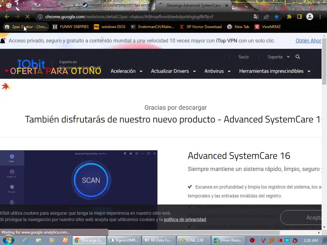Image resolution: width=327 pixels, height=245 pixels.
Task: Click the browser forward arrow
Action: pos(17,17)
